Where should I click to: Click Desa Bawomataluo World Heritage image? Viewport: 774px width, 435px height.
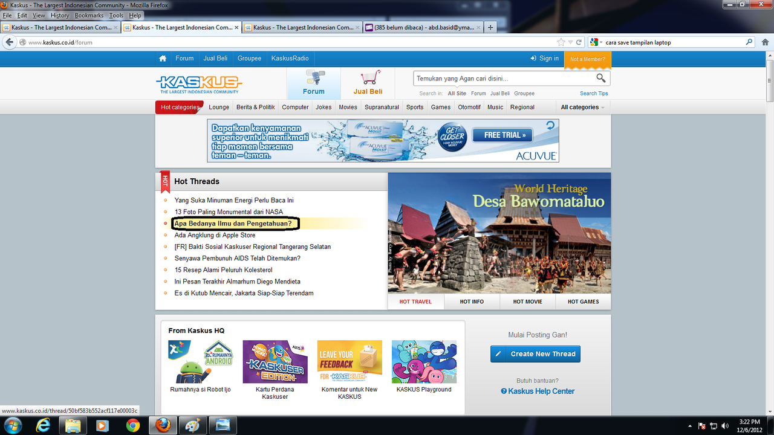[x=499, y=233]
